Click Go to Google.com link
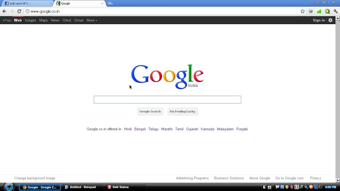Image resolution: width=340 pixels, height=191 pixels. coord(290,178)
